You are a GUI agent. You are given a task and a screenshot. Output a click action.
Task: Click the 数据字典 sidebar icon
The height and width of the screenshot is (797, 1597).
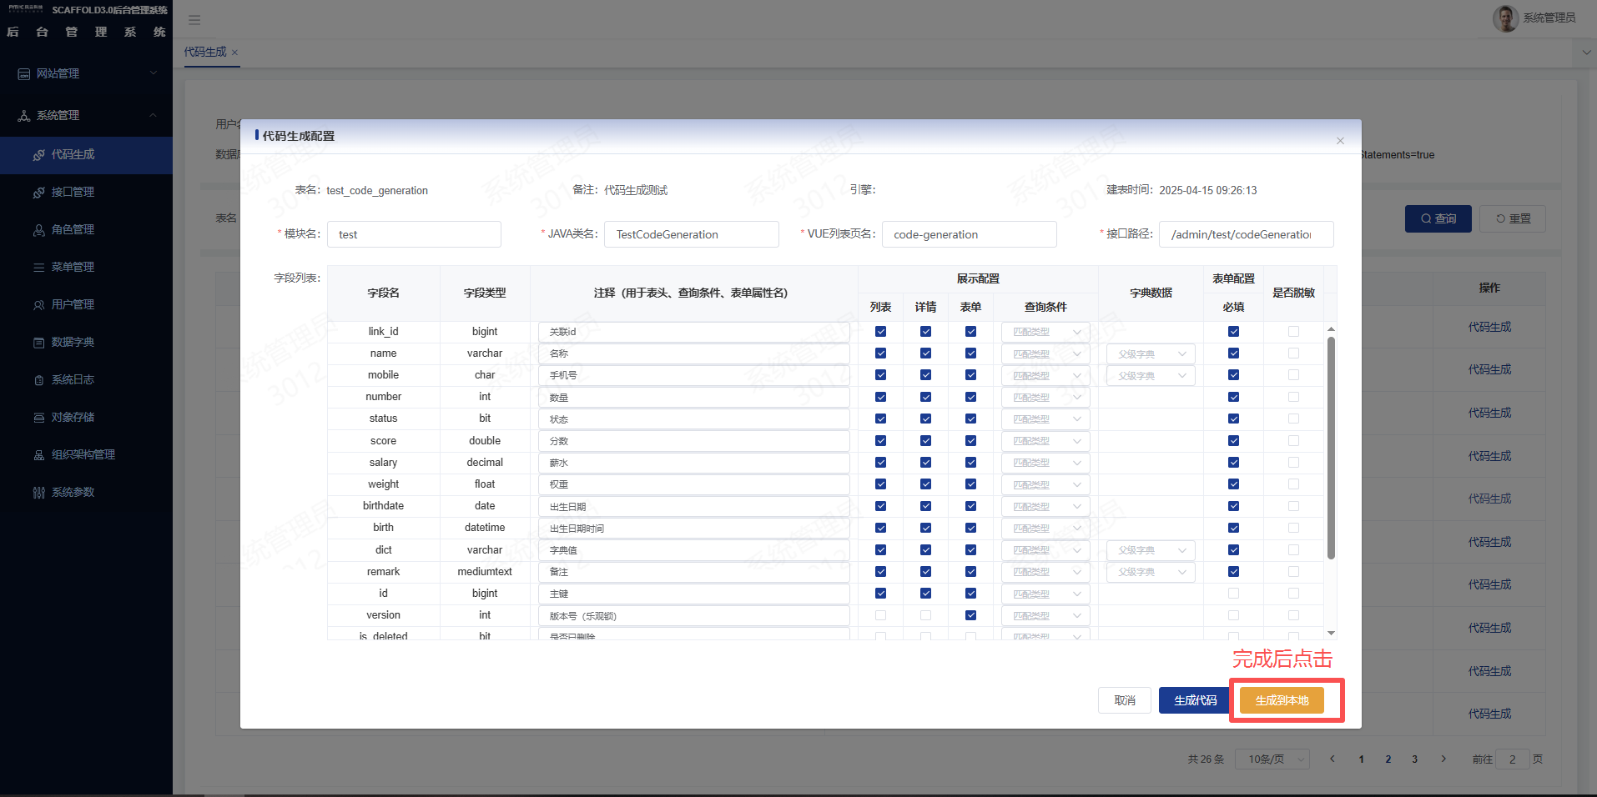[x=38, y=343]
